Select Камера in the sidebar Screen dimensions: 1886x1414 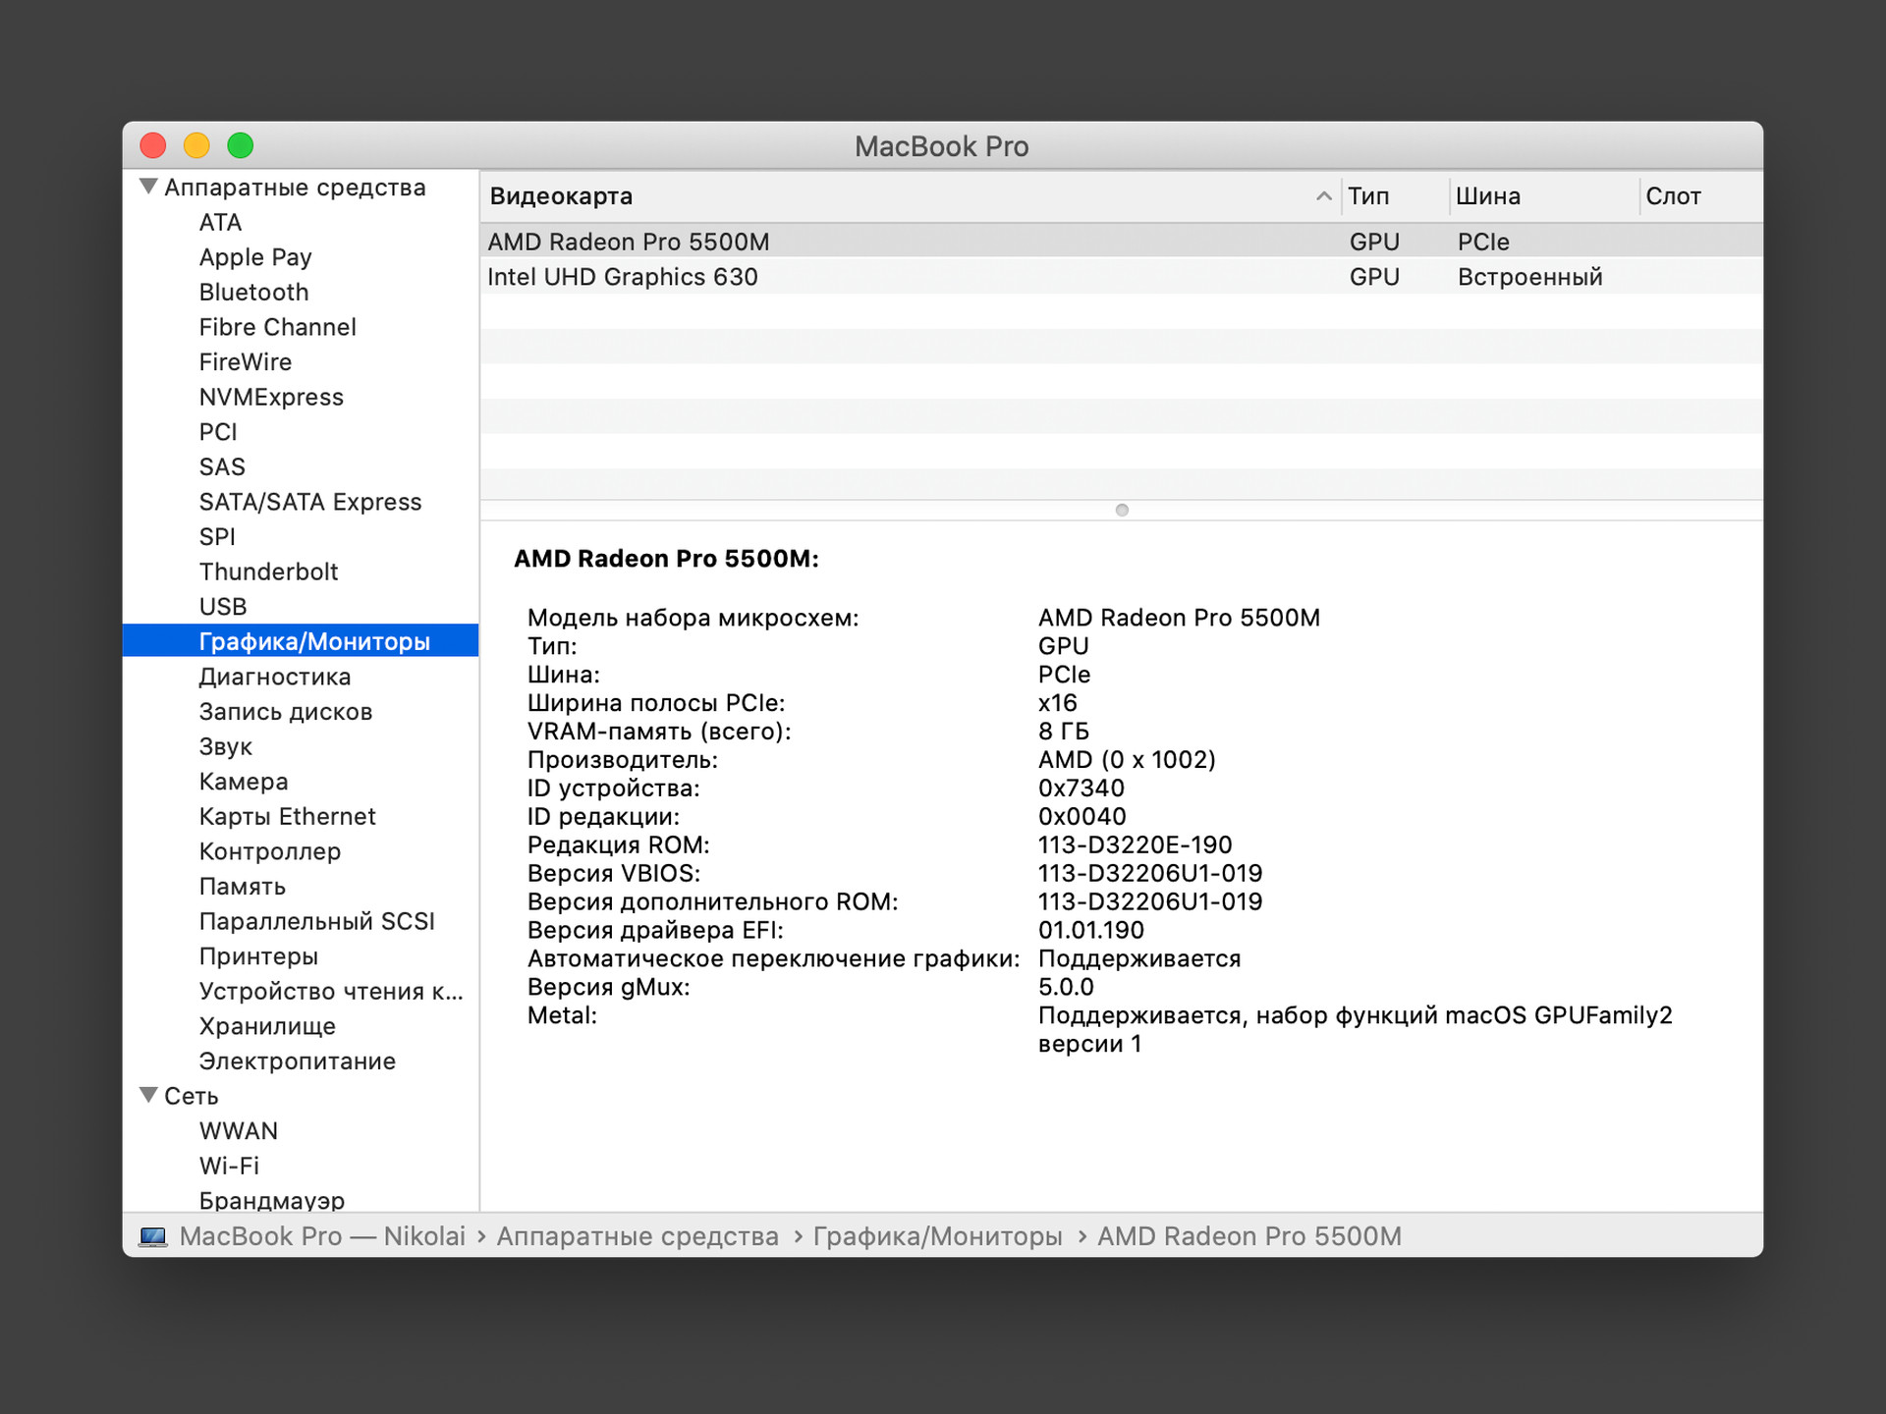[244, 782]
